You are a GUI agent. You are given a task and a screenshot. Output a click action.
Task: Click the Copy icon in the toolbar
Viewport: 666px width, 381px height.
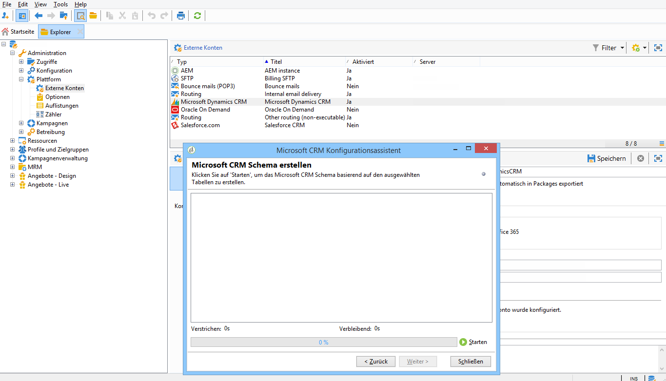[110, 16]
